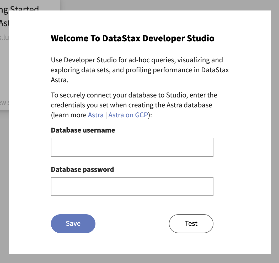Click the Database username label
Image resolution: width=279 pixels, height=263 pixels.
[x=83, y=130]
